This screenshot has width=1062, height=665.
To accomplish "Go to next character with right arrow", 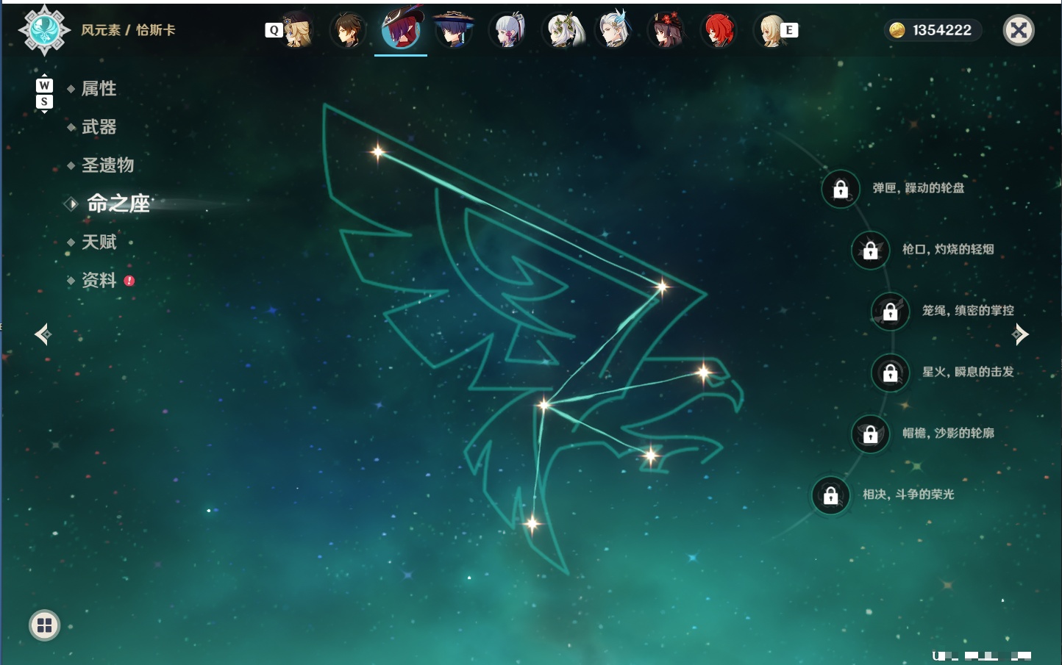I will pos(1020,334).
